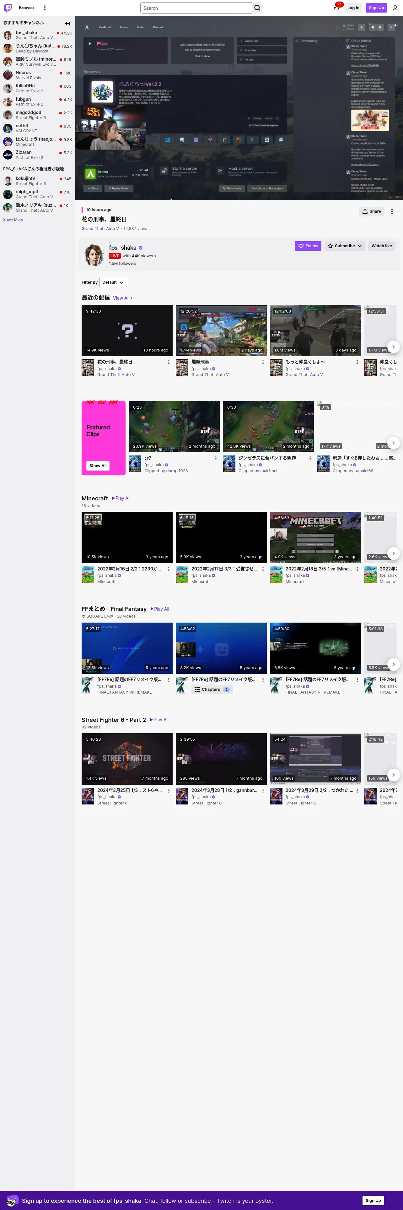The image size is (403, 1210).
Task: Next arrow in Final Fantasy carousel
Action: click(x=393, y=664)
